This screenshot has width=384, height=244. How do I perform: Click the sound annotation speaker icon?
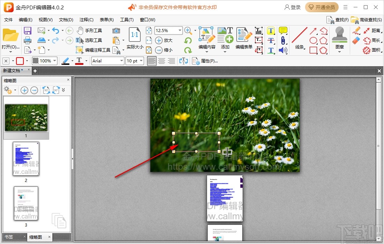(x=283, y=50)
